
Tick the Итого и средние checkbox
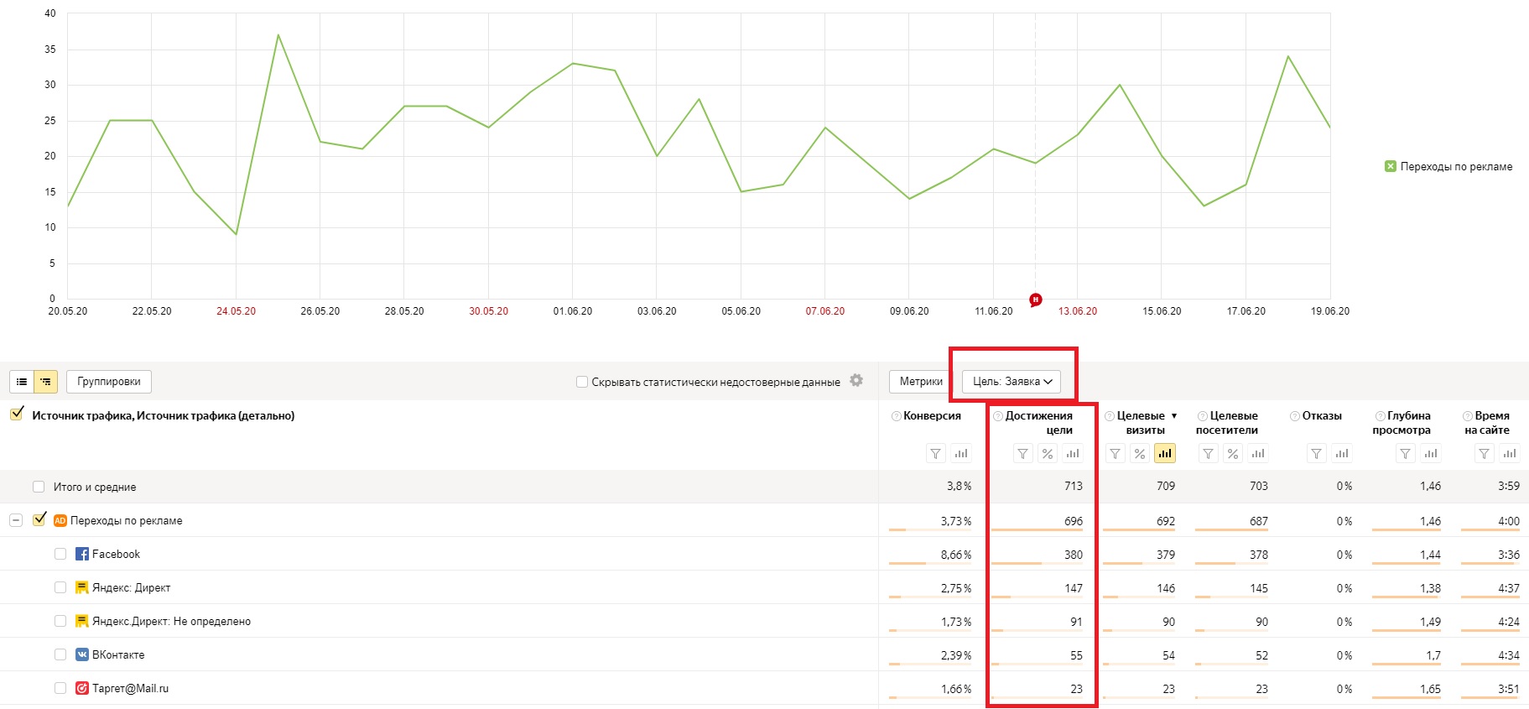point(39,487)
